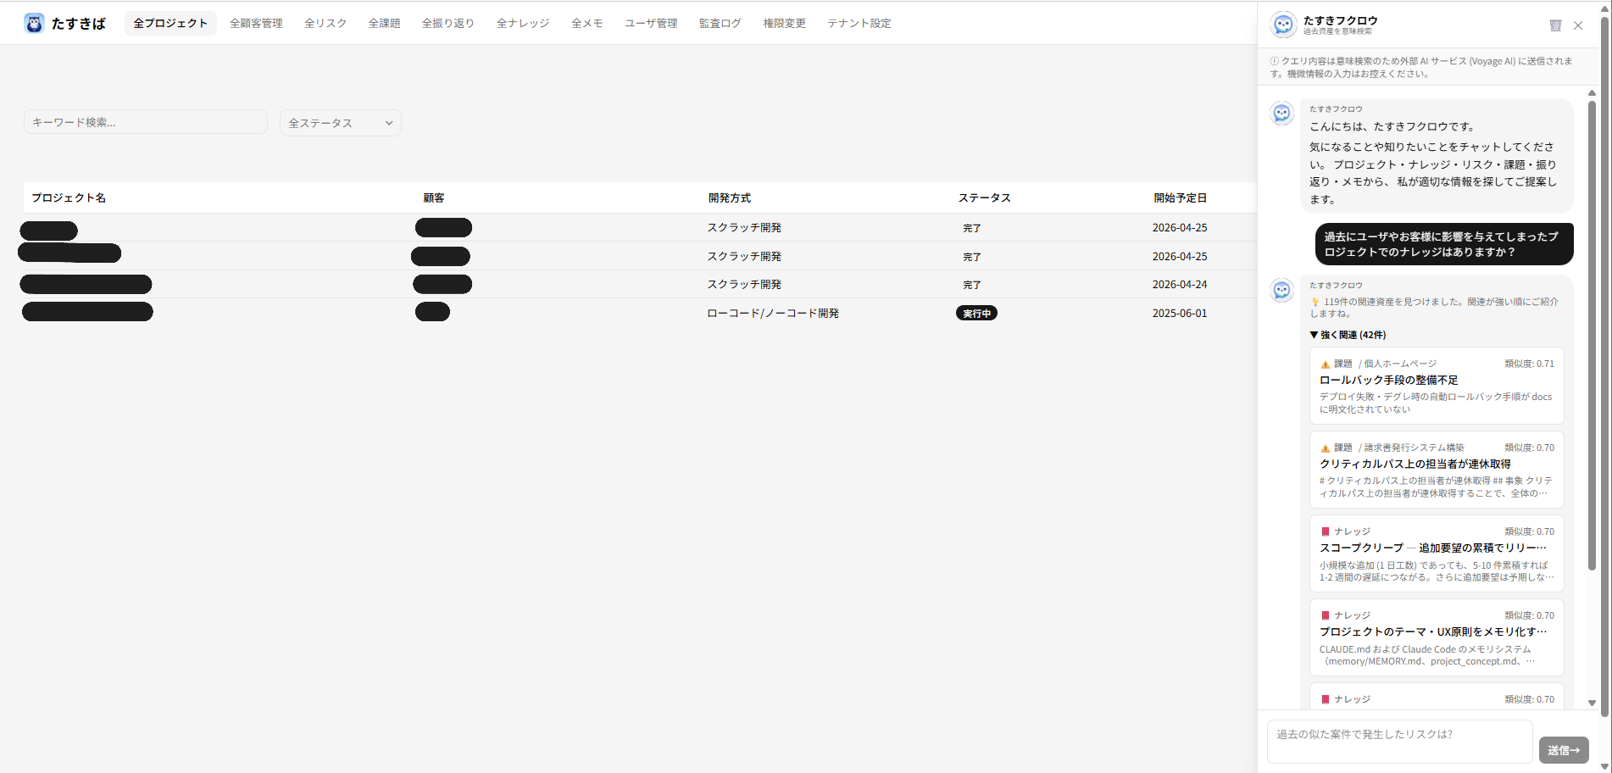
Task: Click red knowledge icon on スコープクリープ card
Action: (x=1326, y=531)
